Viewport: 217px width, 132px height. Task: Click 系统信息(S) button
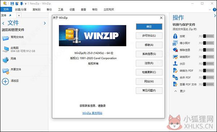[x=149, y=54]
